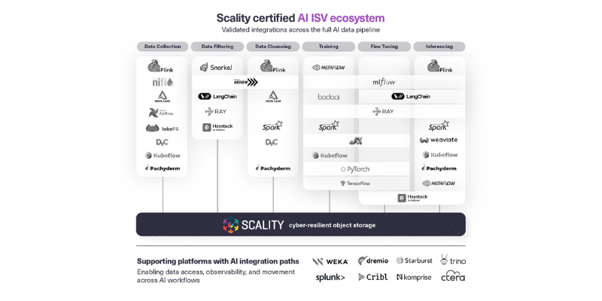Image resolution: width=602 pixels, height=301 pixels.
Task: Open the Snorkel logo in Data Filtering
Action: pos(215,67)
